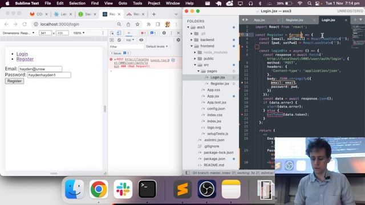Toggle the device toolbar in DevTools
This screenshot has width=365, height=205.
(119, 33)
